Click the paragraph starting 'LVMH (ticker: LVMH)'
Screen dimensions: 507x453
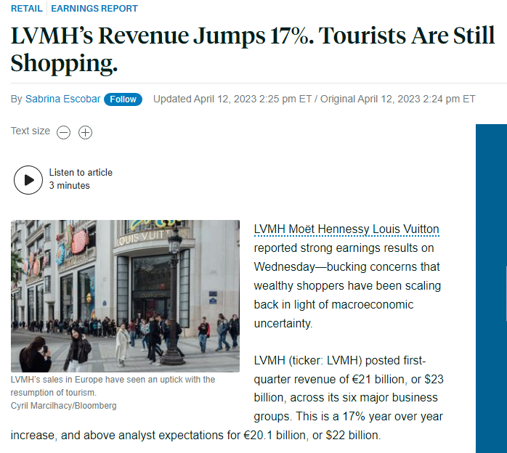pos(227,398)
